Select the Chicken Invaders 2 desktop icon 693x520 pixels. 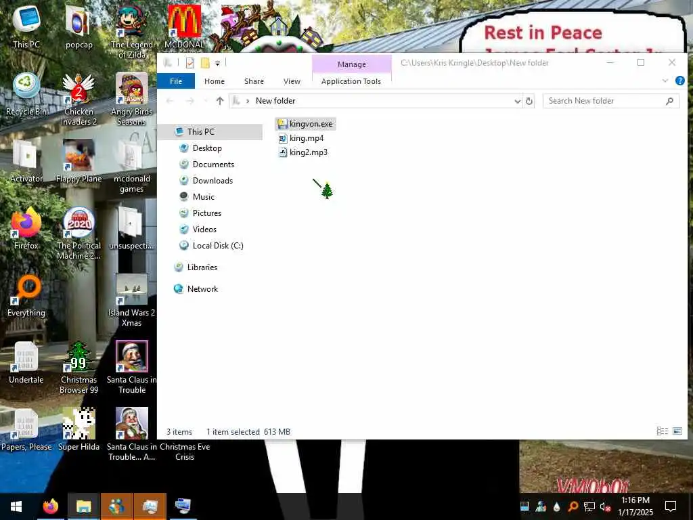79,99
